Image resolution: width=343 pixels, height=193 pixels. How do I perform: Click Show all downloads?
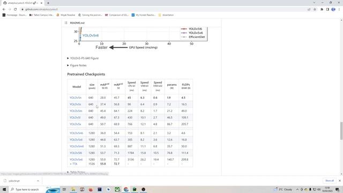coord(330,181)
